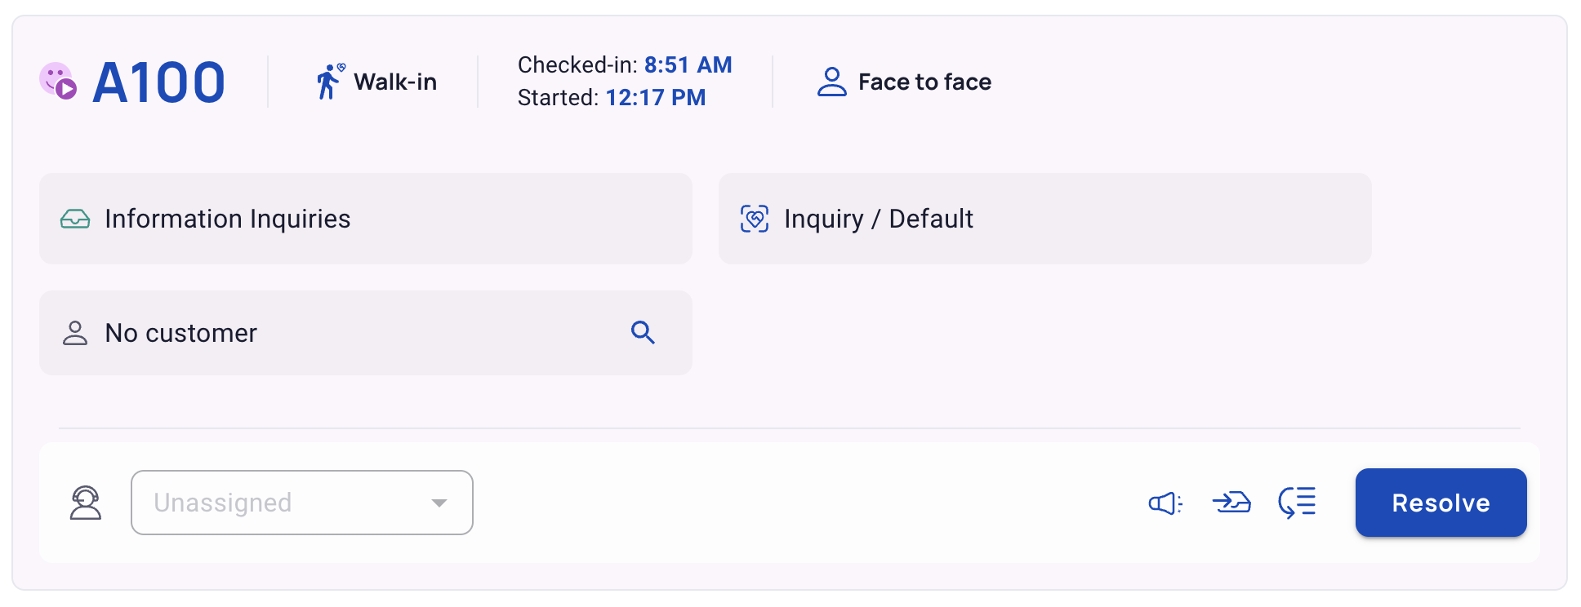Click the Inquiry / Default category box
This screenshot has height=607, width=1581.
pos(1045,219)
